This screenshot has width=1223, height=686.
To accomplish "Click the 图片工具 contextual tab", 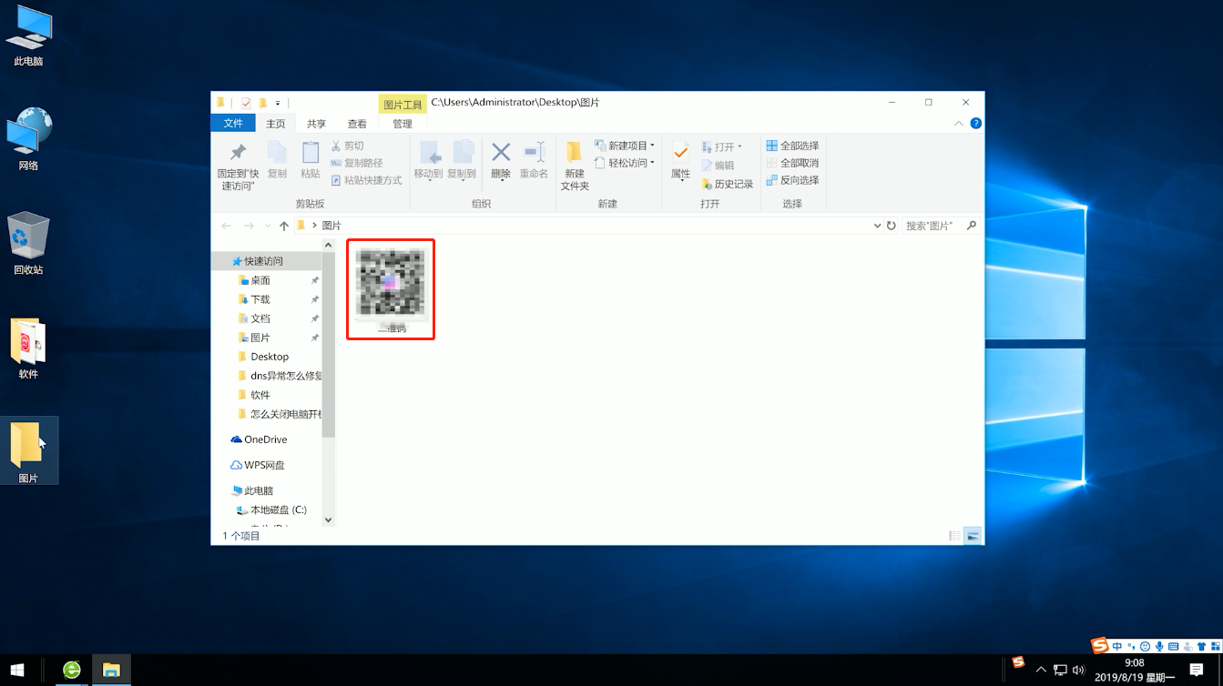I will click(x=403, y=105).
